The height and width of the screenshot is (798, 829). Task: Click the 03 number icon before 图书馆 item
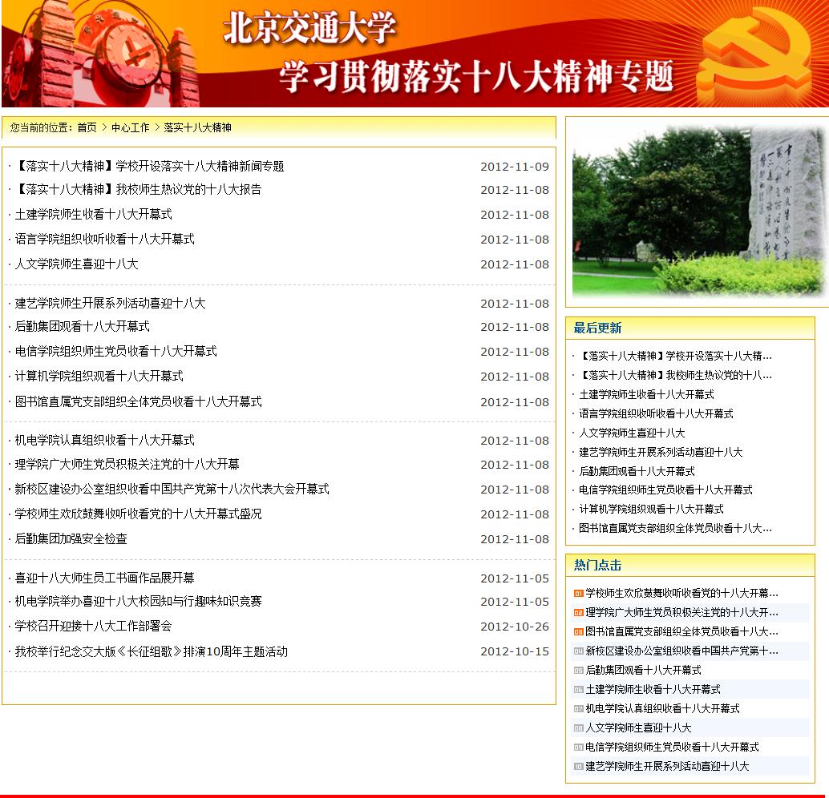coord(576,631)
